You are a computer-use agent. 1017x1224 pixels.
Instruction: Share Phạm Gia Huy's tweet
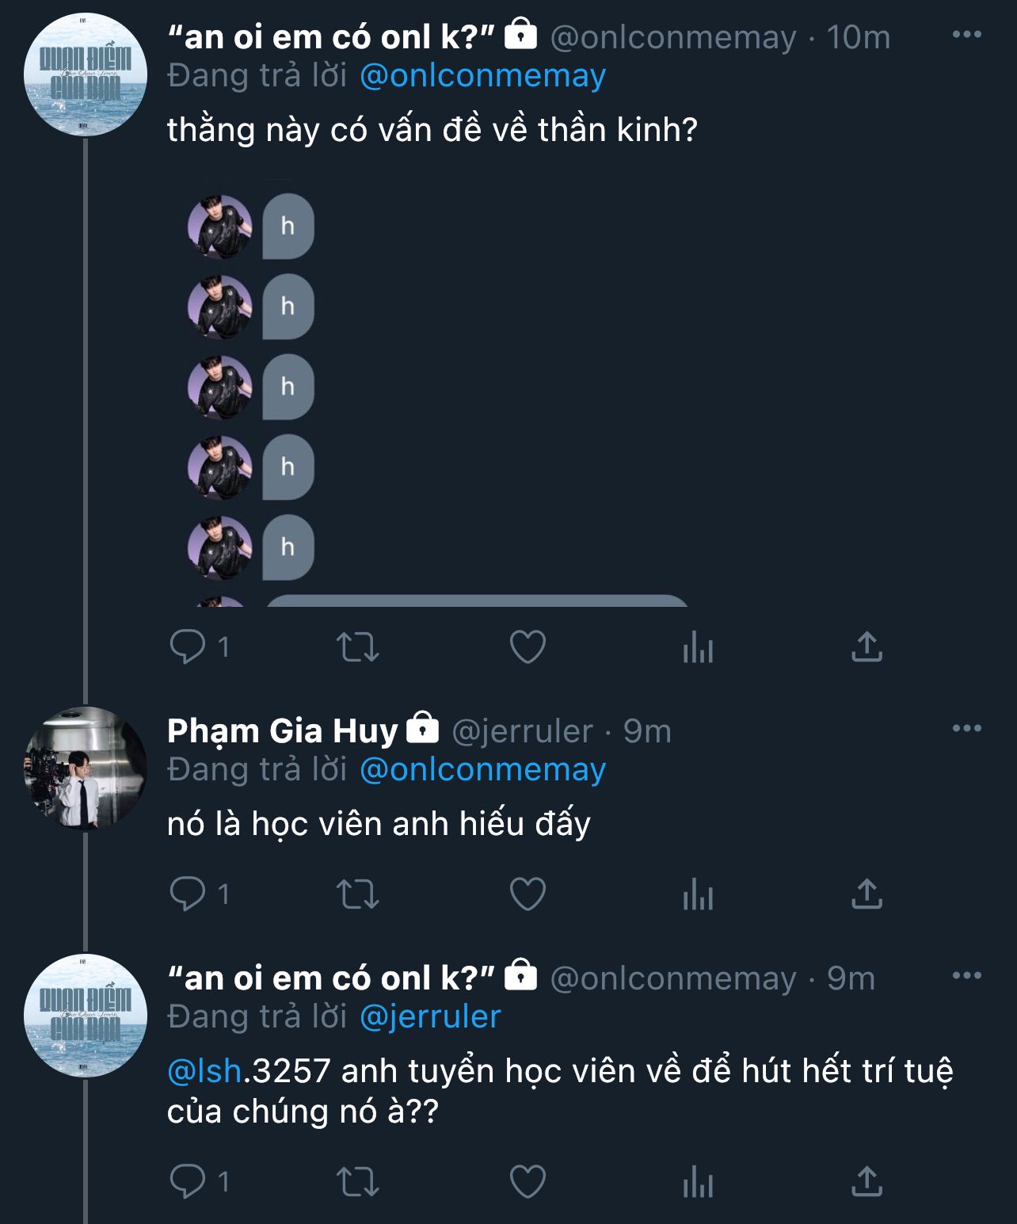point(867,894)
